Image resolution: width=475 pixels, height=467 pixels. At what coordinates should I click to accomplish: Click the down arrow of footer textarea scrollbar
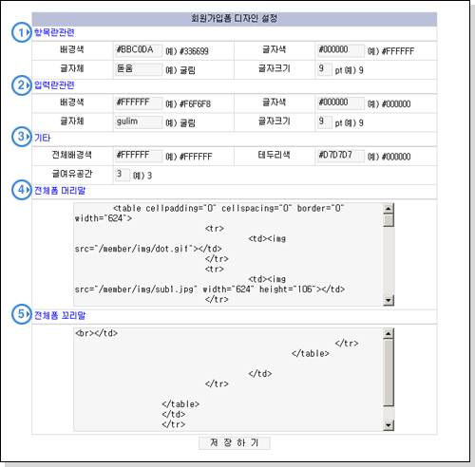[389, 425]
